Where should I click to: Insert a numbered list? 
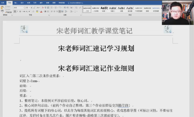click(56, 7)
